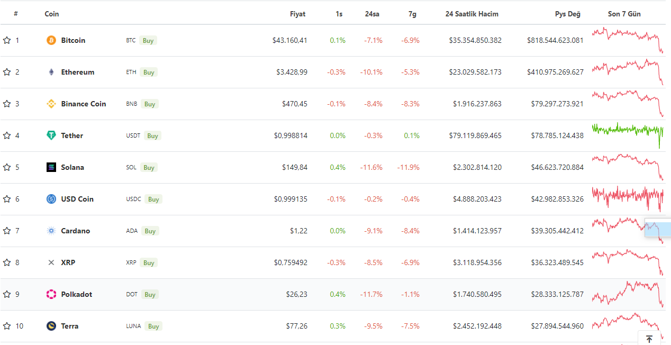Click Solana's 24h change -11.6%
Screen dimensions: 671x345
[371, 167]
